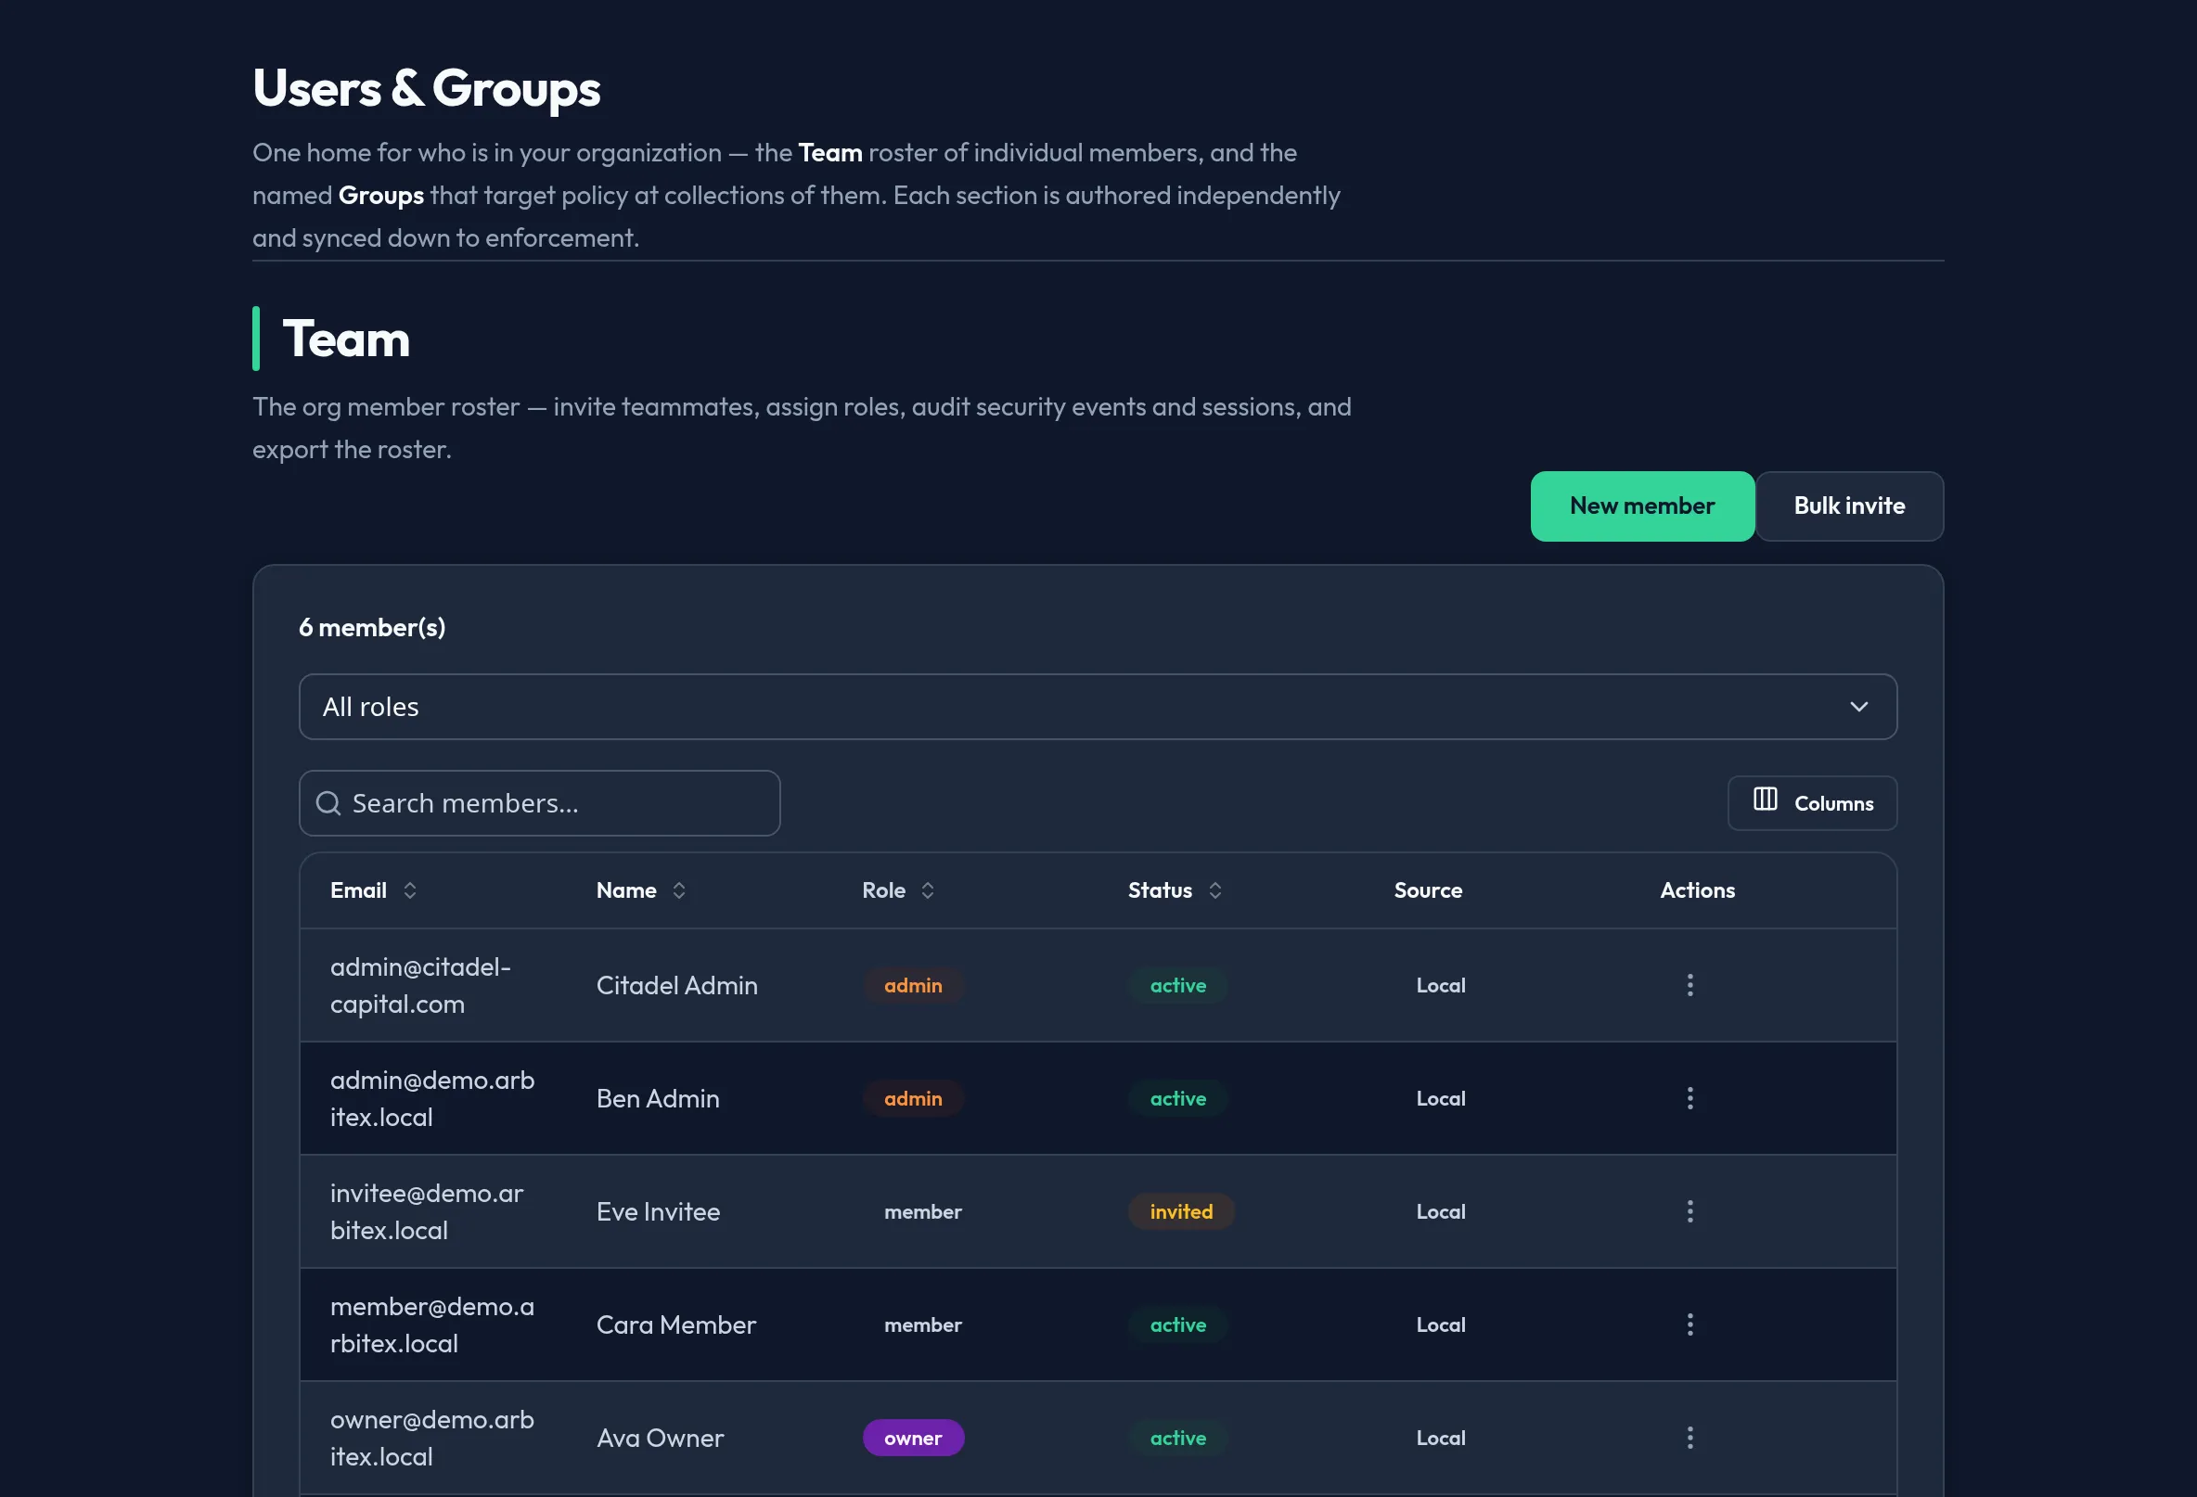
Task: Open actions menu for Ben Admin row
Action: tap(1690, 1098)
